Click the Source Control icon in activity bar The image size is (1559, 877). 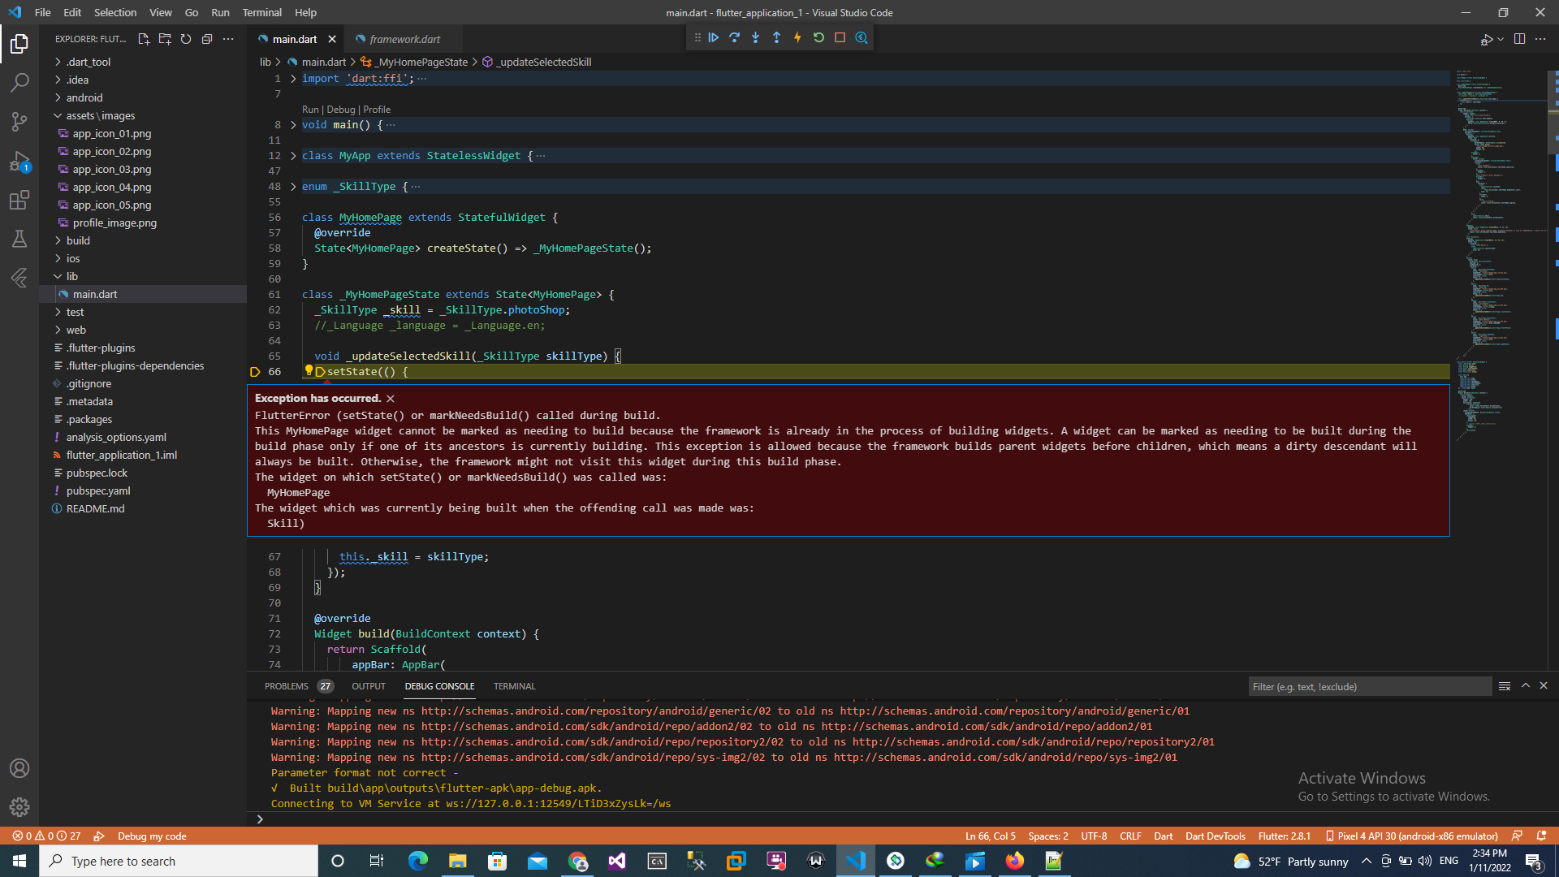pyautogui.click(x=19, y=120)
